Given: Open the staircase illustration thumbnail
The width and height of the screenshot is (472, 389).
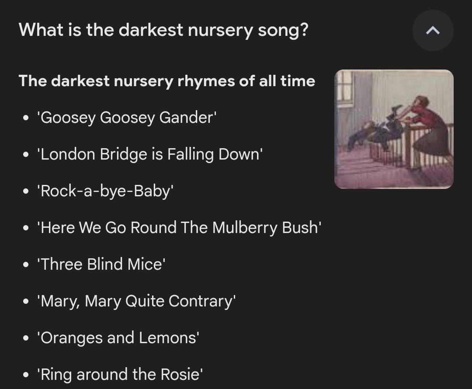Looking at the screenshot, I should point(394,129).
